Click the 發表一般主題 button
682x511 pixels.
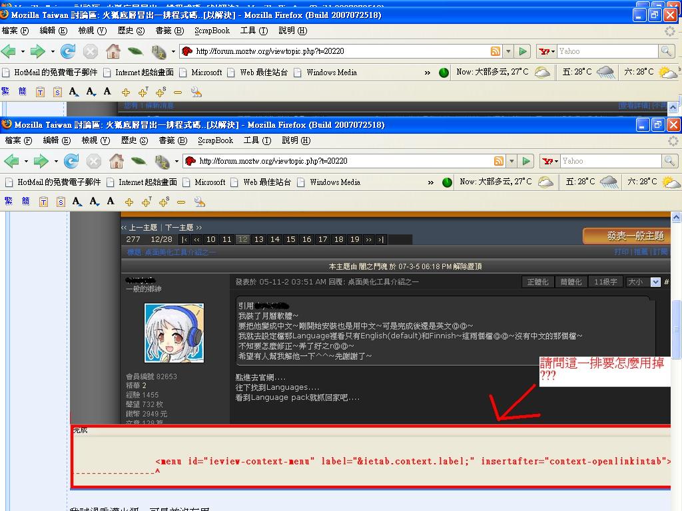(x=626, y=236)
